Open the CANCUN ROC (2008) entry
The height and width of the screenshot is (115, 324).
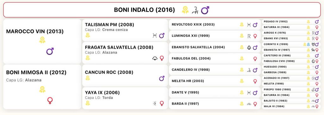[125, 76]
